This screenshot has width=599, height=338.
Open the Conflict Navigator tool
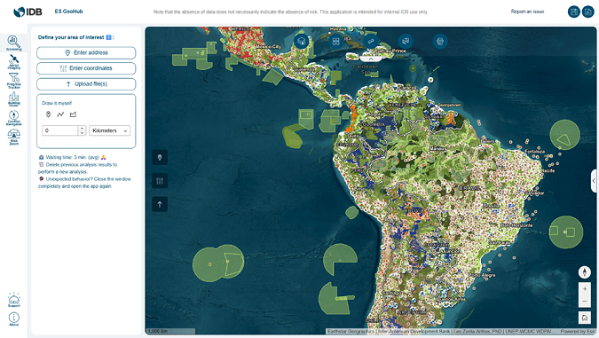click(x=13, y=118)
